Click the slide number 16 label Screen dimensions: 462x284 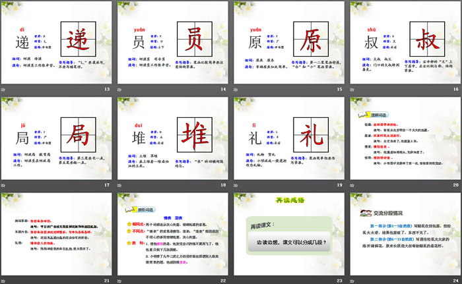click(456, 89)
